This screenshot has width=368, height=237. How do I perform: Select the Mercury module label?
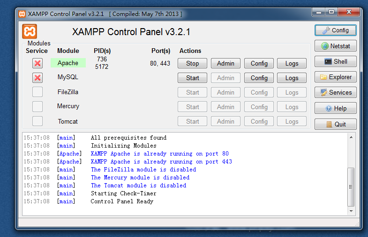click(x=68, y=106)
